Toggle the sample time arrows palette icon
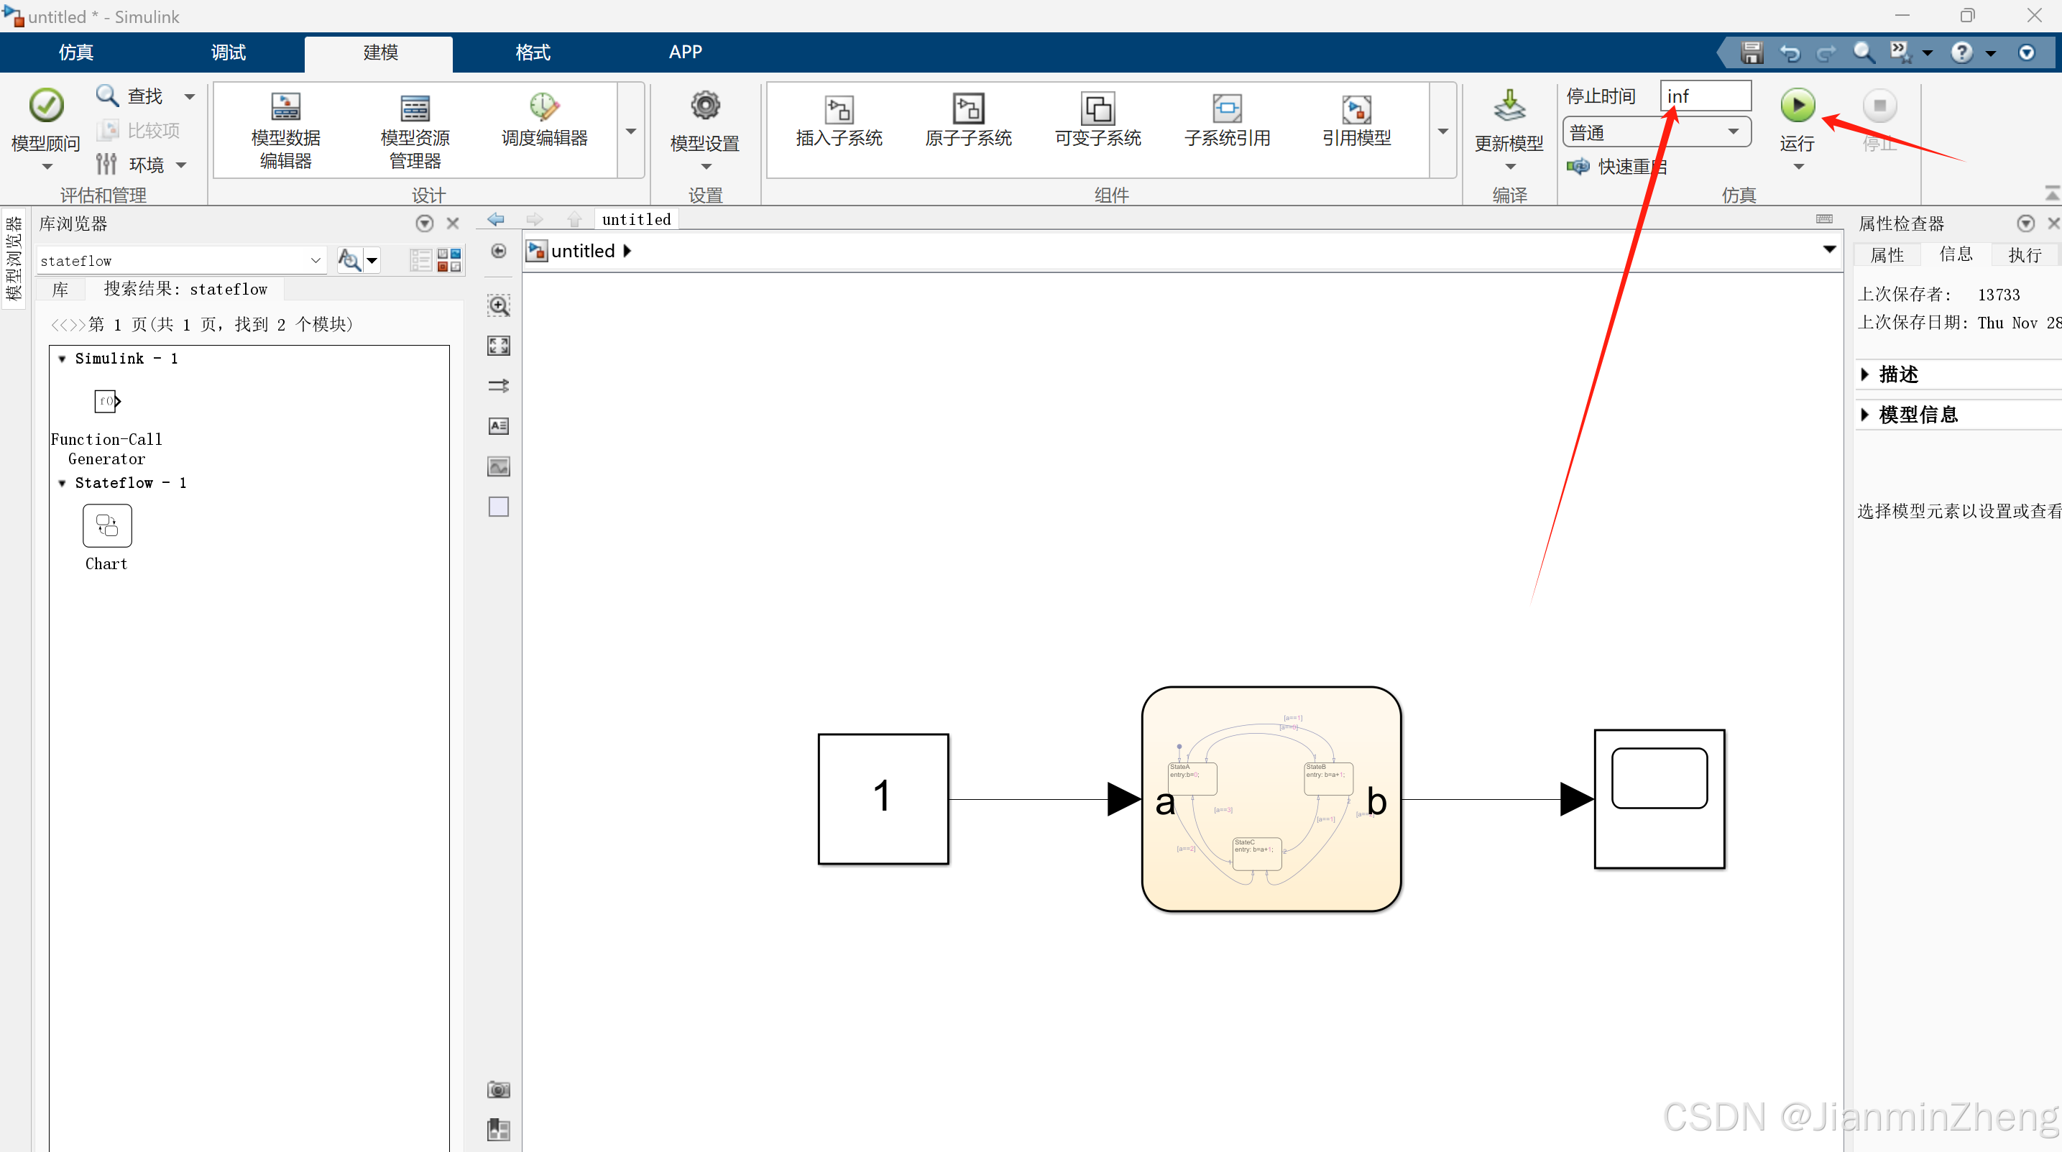This screenshot has height=1152, width=2062. pos(499,385)
